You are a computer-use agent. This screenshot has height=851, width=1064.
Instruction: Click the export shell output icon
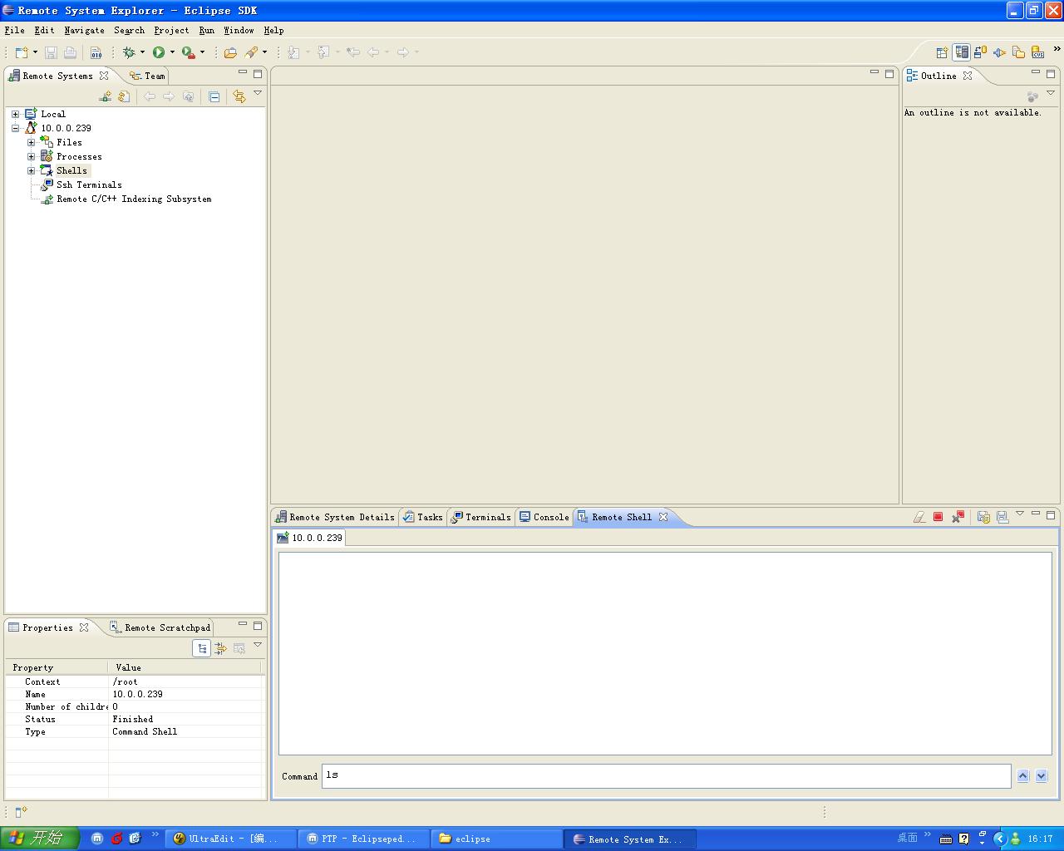pos(983,517)
